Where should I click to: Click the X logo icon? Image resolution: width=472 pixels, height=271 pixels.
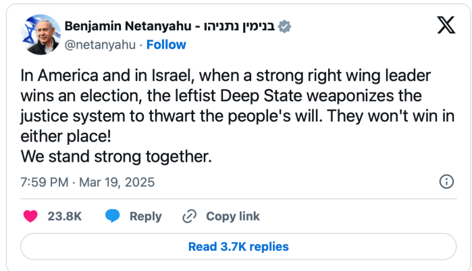(x=446, y=26)
